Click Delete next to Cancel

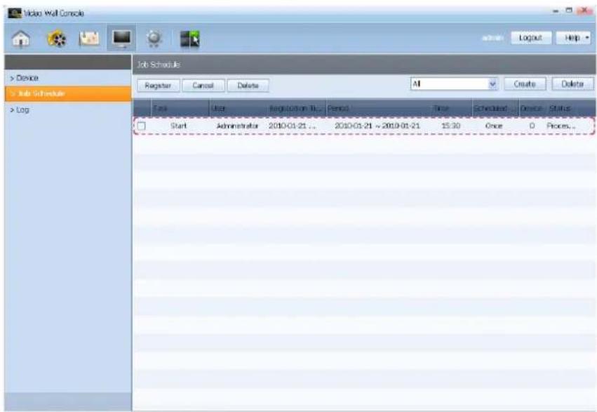(248, 86)
